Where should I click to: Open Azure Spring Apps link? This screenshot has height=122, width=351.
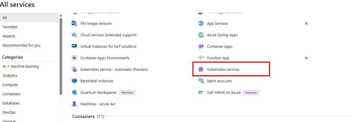coord(222,35)
